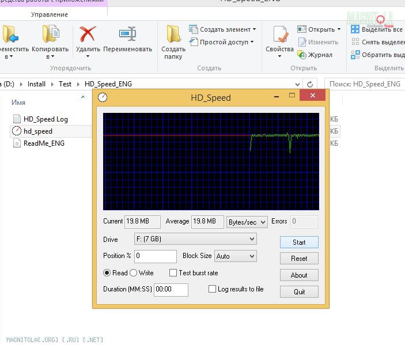
Task: Click the Quit button
Action: click(299, 292)
